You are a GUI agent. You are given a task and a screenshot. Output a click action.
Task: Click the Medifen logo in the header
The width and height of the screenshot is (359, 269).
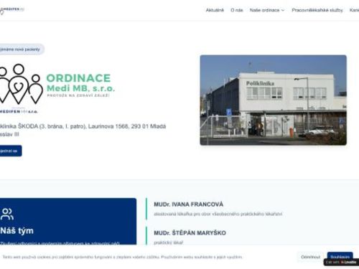[x=12, y=10]
